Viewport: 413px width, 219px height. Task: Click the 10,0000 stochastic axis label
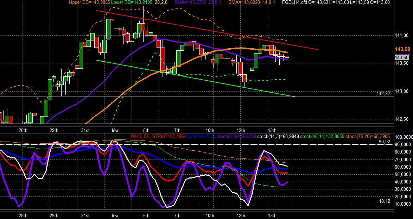(x=403, y=204)
